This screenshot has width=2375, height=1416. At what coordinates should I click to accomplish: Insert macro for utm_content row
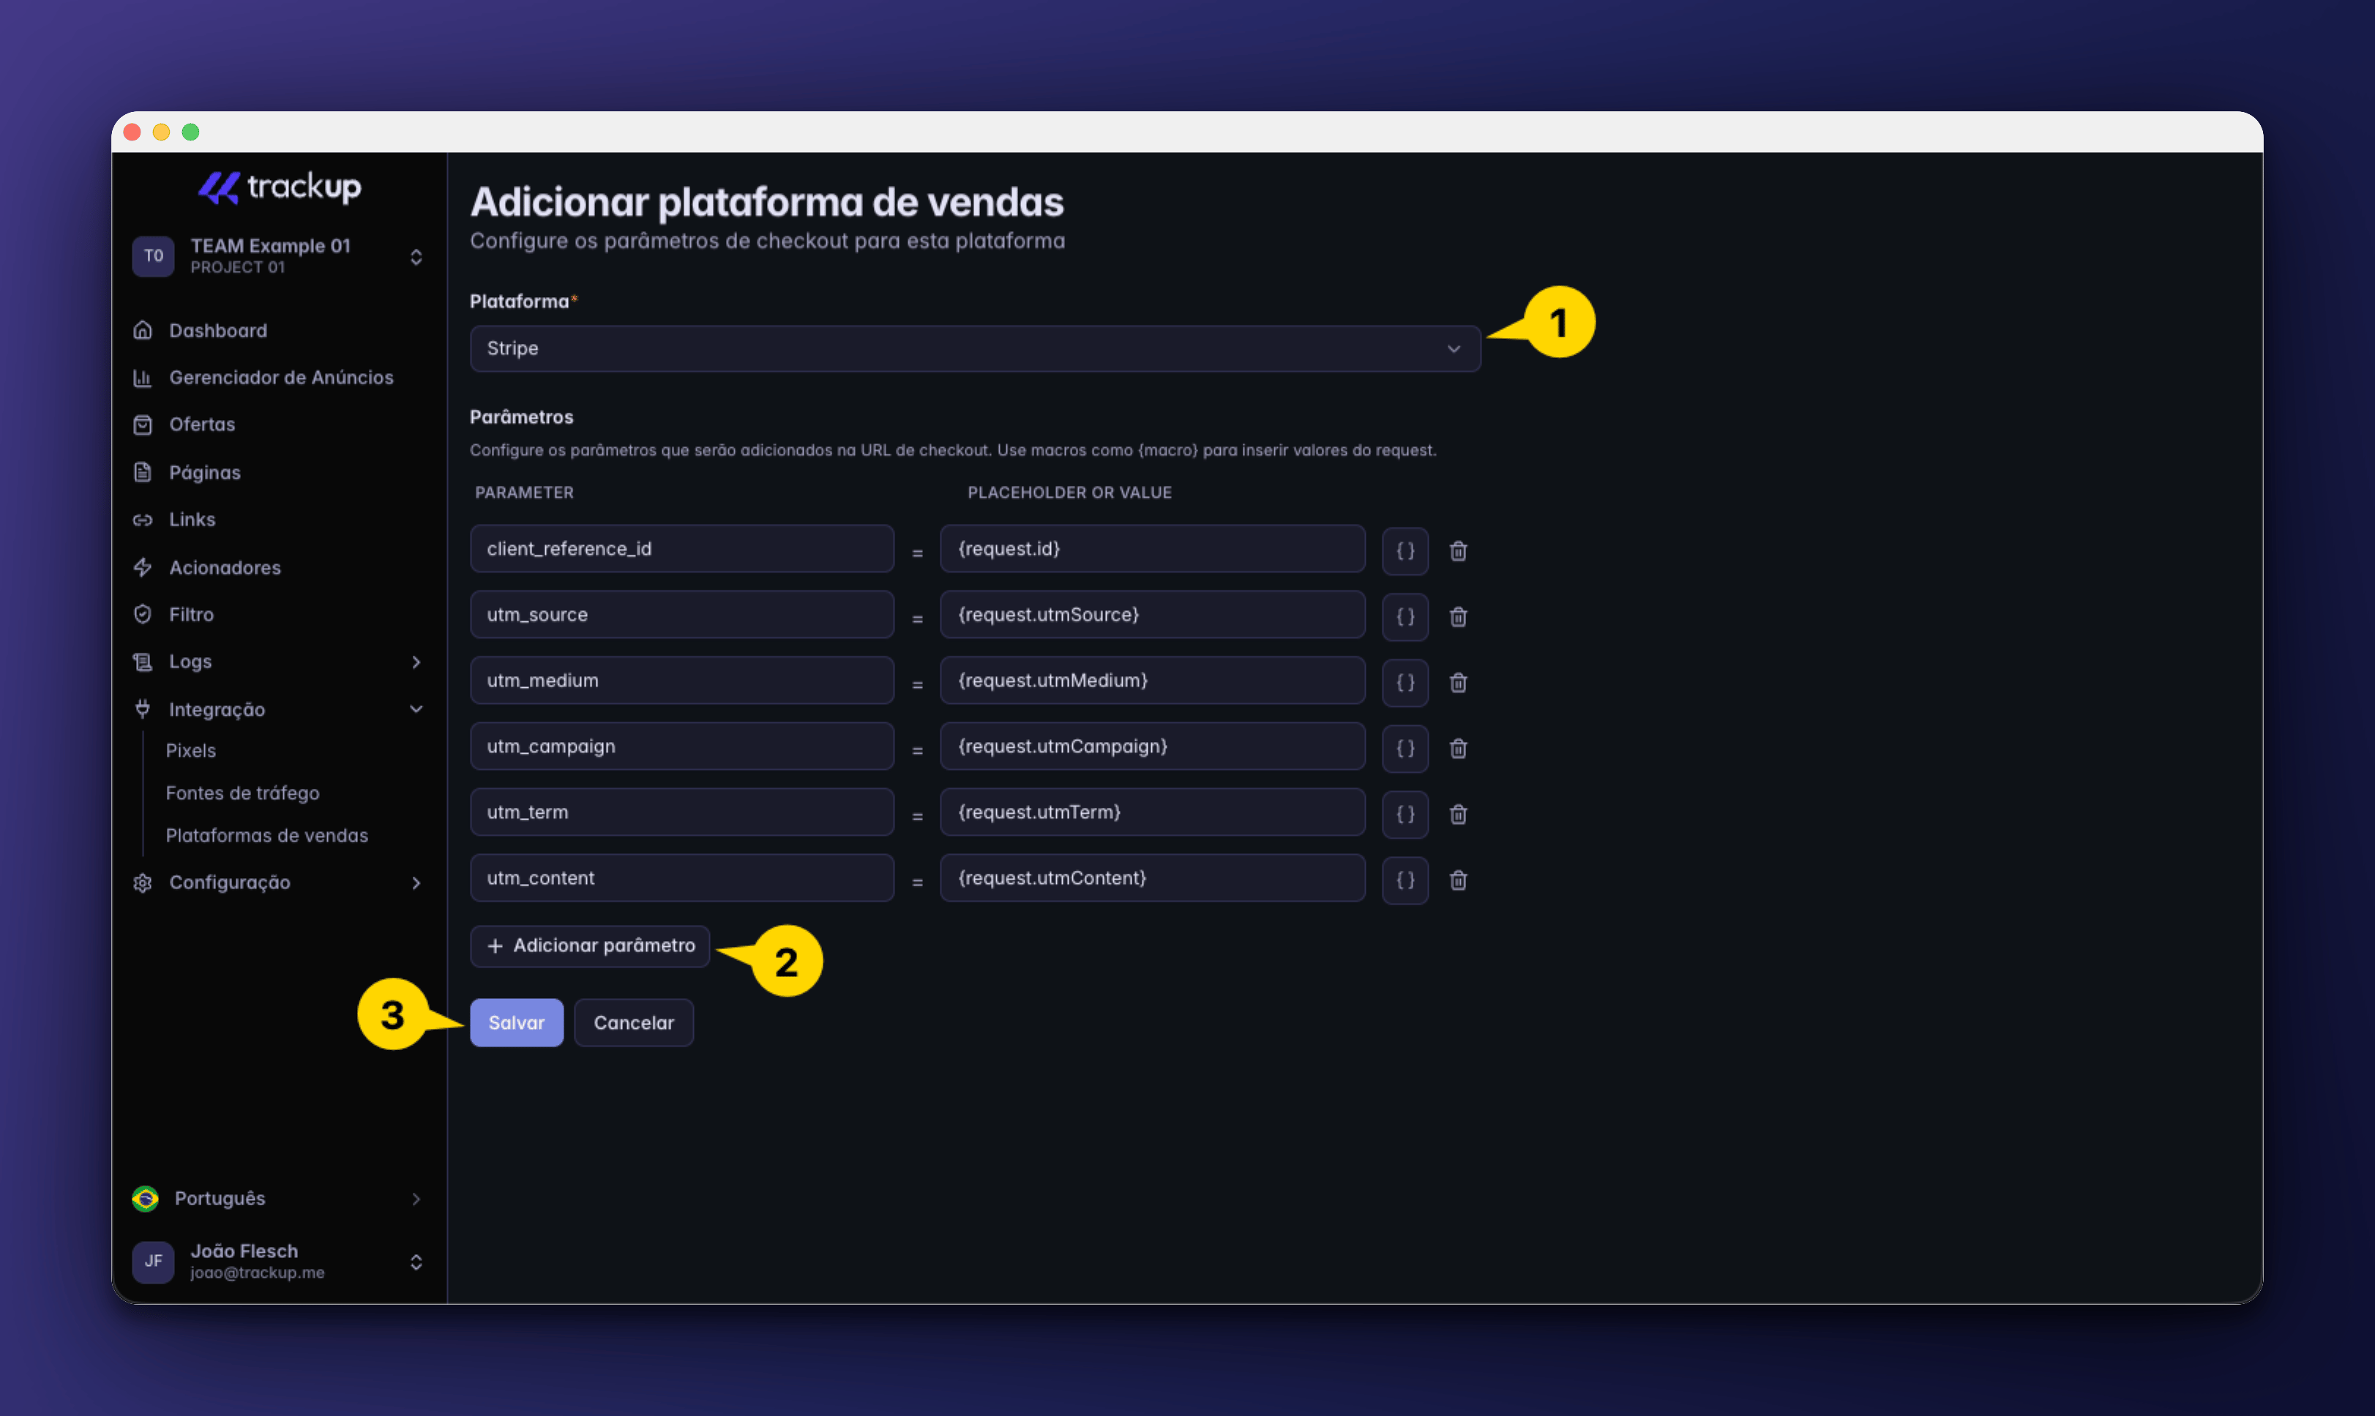pos(1405,880)
